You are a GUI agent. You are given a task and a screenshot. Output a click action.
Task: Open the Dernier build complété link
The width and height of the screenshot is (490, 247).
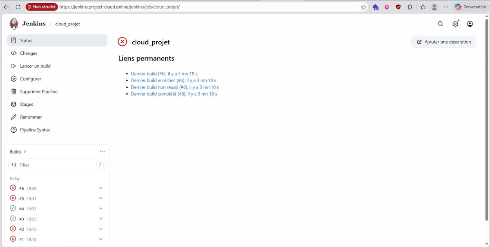tap(174, 94)
